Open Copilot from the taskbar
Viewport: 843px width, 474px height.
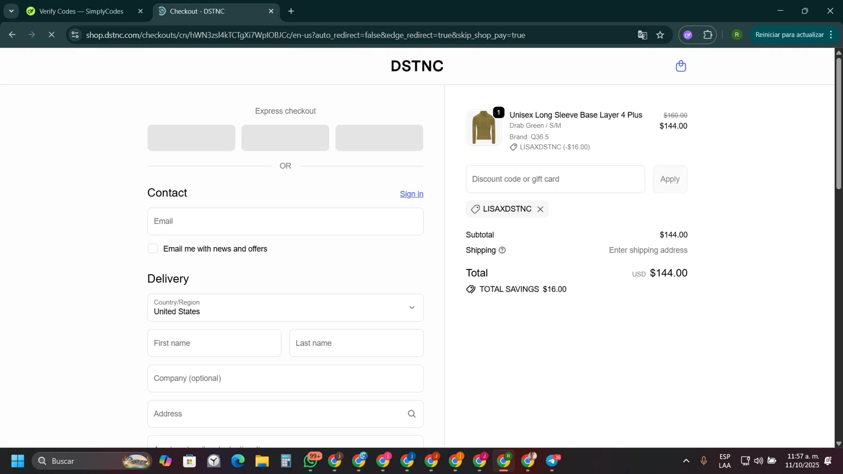pyautogui.click(x=165, y=461)
